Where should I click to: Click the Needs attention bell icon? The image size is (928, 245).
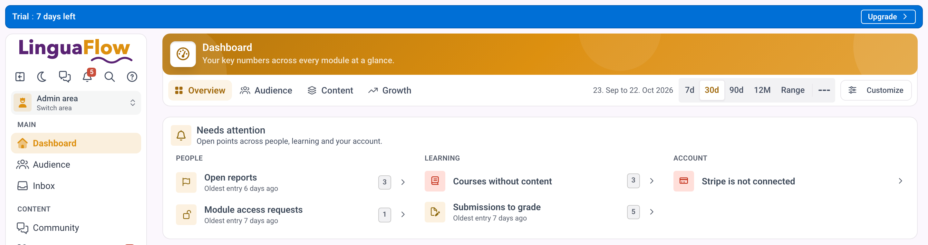pos(181,135)
